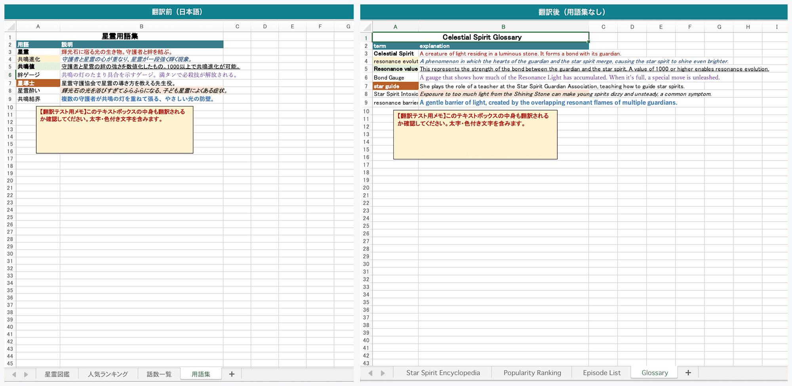
Task: Go to next sheet in left spreadsheet
Action: click(x=26, y=374)
